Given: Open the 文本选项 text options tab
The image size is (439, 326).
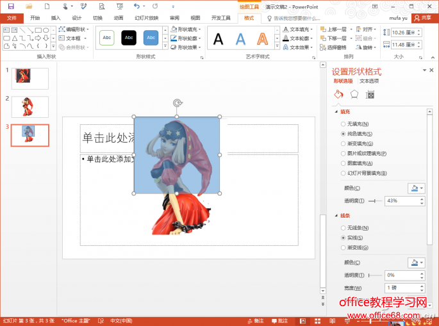Looking at the screenshot, I should [369, 81].
